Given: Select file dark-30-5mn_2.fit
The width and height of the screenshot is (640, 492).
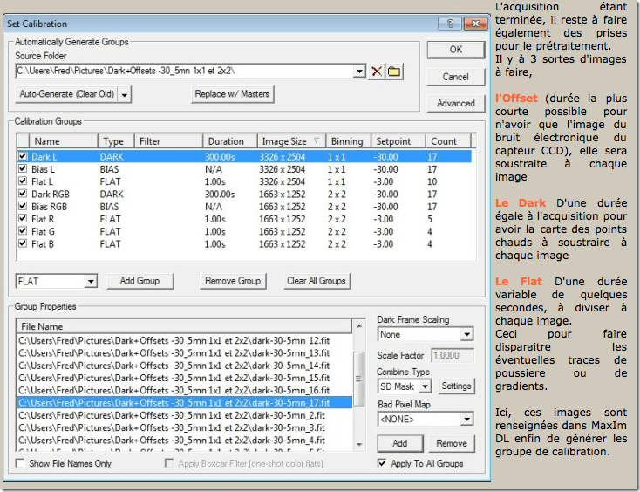Looking at the screenshot, I should pyautogui.click(x=172, y=415).
